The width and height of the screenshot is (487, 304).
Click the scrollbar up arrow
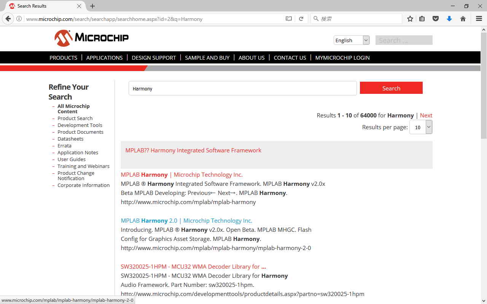coord(484,29)
